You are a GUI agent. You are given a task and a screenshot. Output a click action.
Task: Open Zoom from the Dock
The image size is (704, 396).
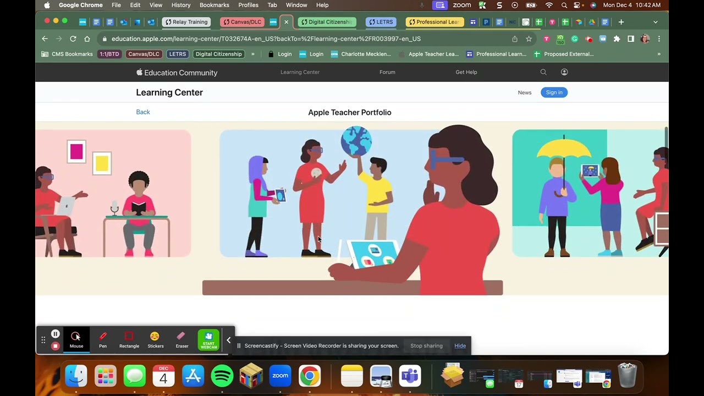coord(280,376)
